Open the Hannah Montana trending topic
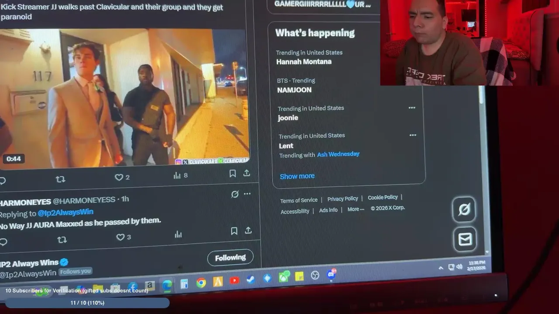 pos(304,61)
